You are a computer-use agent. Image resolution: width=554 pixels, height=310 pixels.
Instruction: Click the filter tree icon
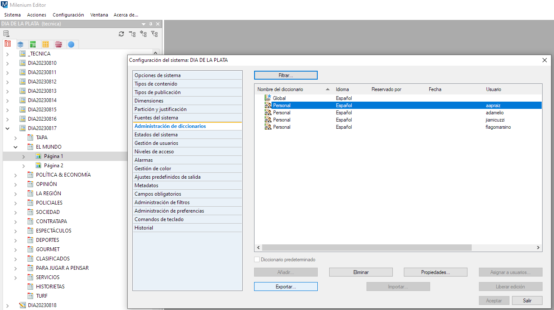pyautogui.click(x=154, y=34)
